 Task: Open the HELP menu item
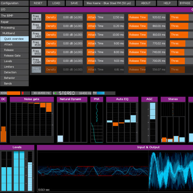pos(167,3)
